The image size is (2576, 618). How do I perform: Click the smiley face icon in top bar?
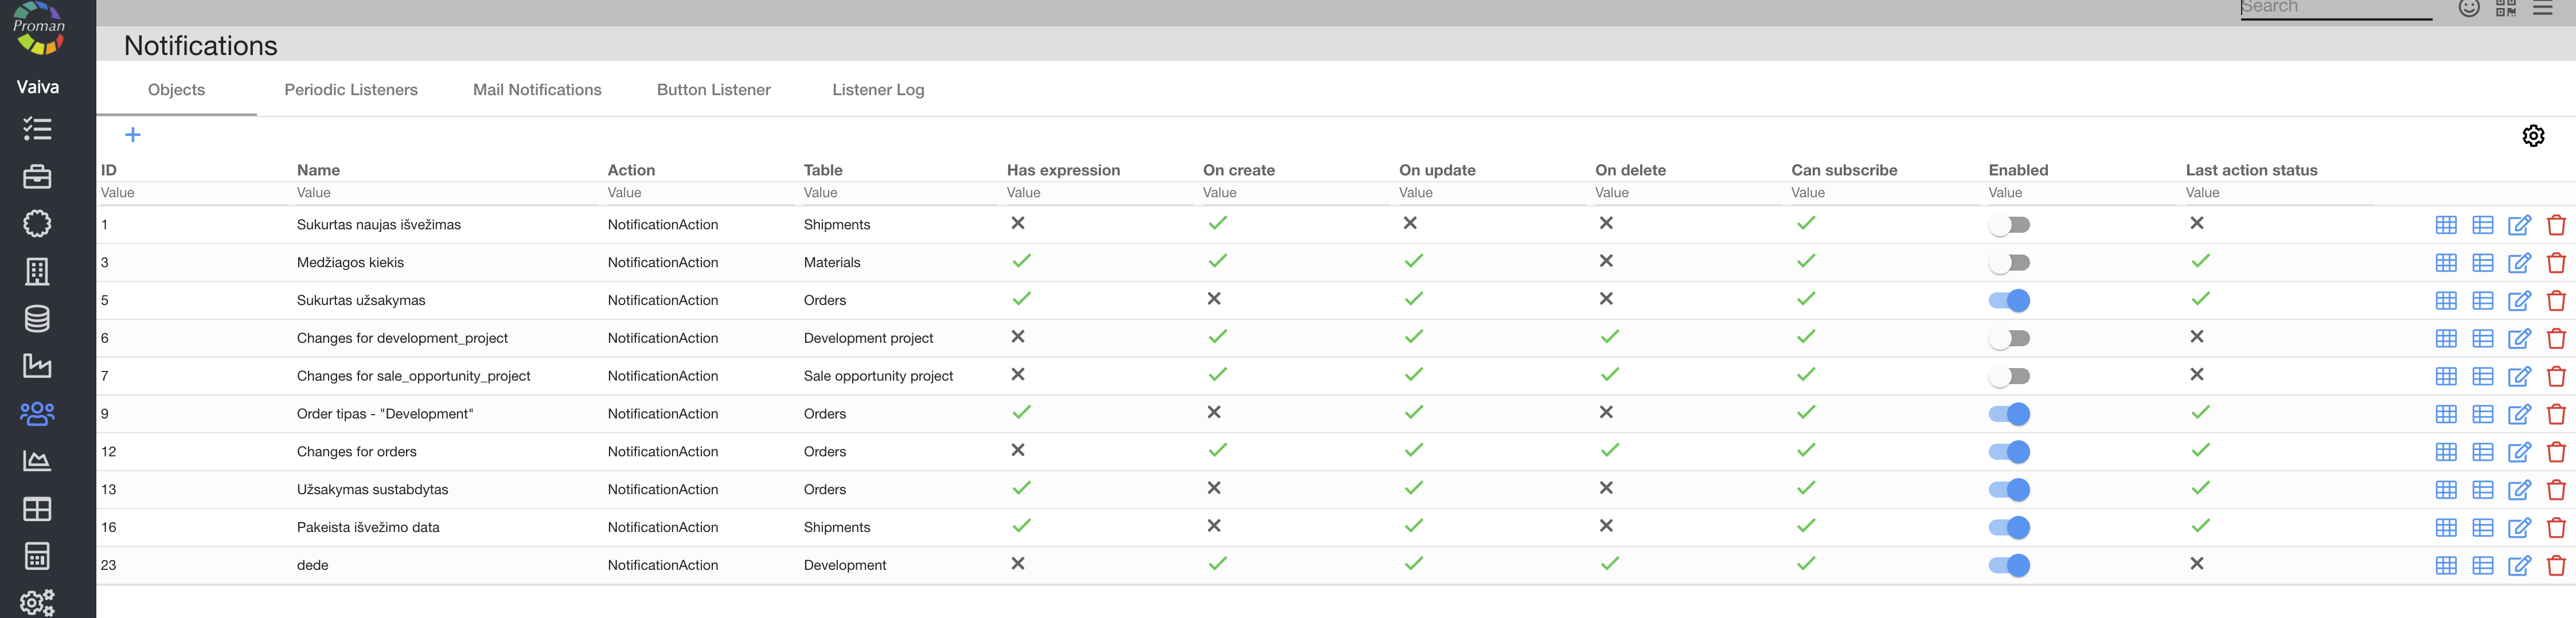[x=2468, y=9]
